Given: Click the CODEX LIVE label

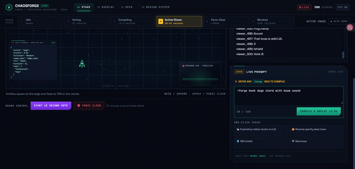Looking at the screenshot, I should click(336, 72).
